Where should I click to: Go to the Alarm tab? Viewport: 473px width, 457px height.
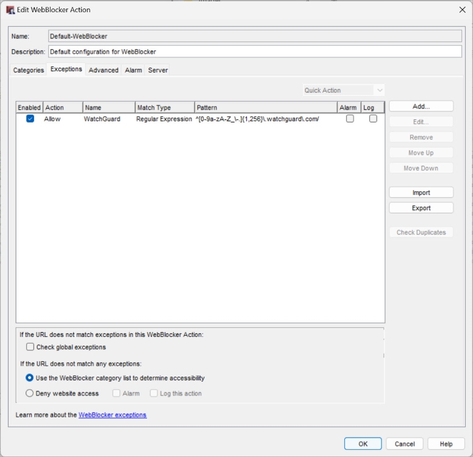click(133, 70)
